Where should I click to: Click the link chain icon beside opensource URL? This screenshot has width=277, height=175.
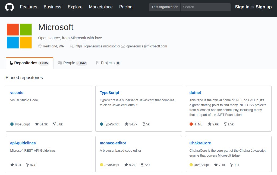click(72, 46)
